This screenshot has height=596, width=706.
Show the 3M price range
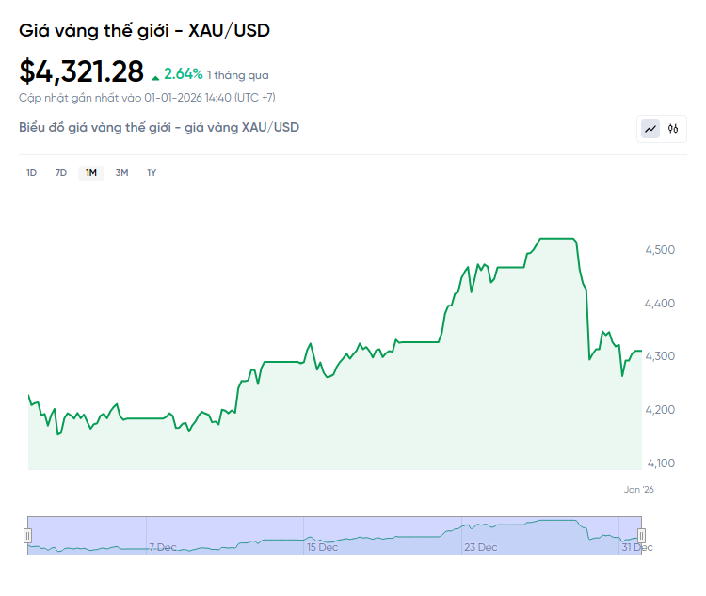[x=121, y=172]
